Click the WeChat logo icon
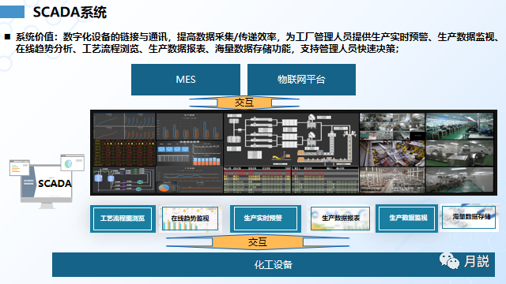This screenshot has width=506, height=284. (x=449, y=261)
